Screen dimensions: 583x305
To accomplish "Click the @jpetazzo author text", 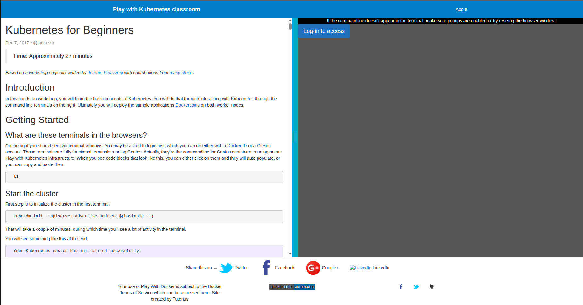I will (43, 43).
